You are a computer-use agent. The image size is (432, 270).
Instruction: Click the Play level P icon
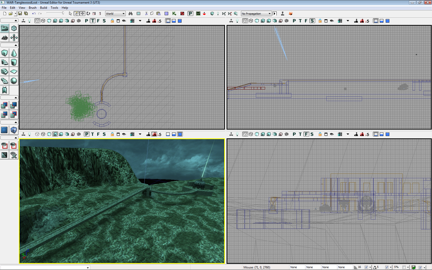[x=190, y=14]
